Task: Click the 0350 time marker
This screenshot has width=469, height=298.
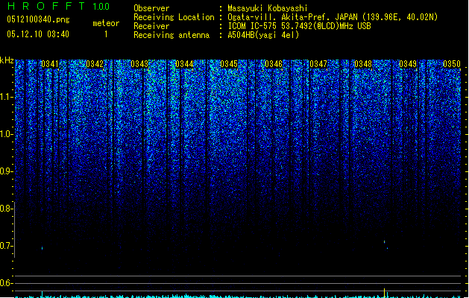Action: pos(452,64)
